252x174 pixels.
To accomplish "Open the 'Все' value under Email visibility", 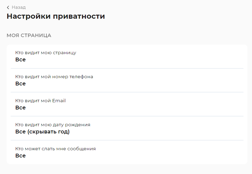I will coord(21,108).
